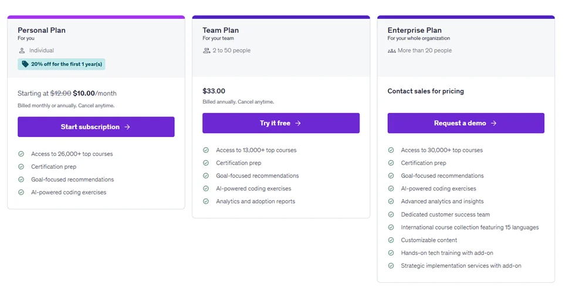Click the arrow icon on Request a demo
572x294 pixels.
click(493, 124)
